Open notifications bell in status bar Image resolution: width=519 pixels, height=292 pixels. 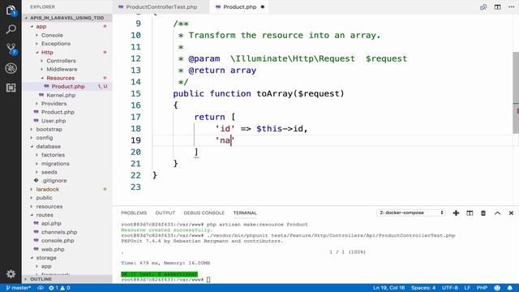(x=510, y=288)
